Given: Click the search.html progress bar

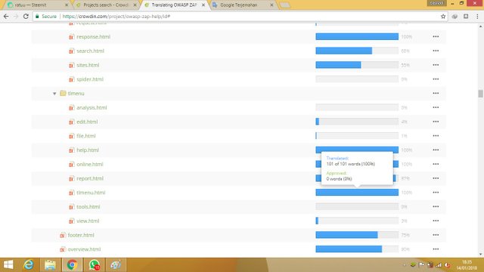Looking at the screenshot, I should (x=357, y=51).
